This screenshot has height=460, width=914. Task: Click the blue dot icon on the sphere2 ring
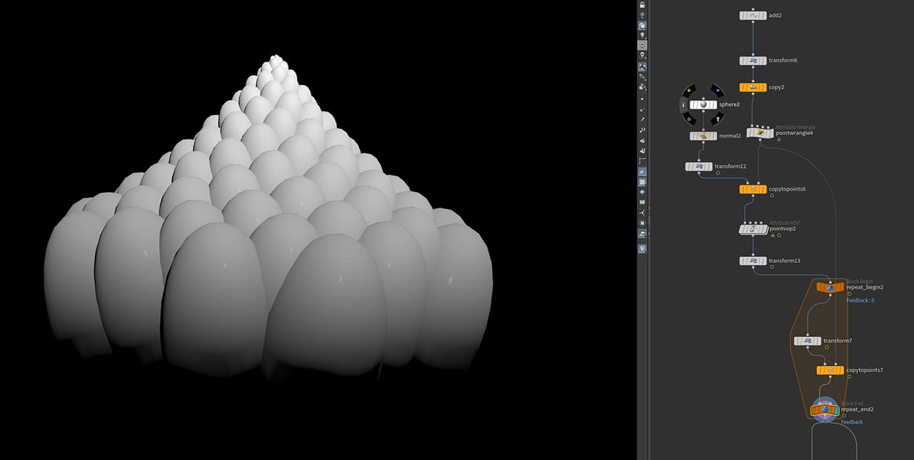click(716, 90)
